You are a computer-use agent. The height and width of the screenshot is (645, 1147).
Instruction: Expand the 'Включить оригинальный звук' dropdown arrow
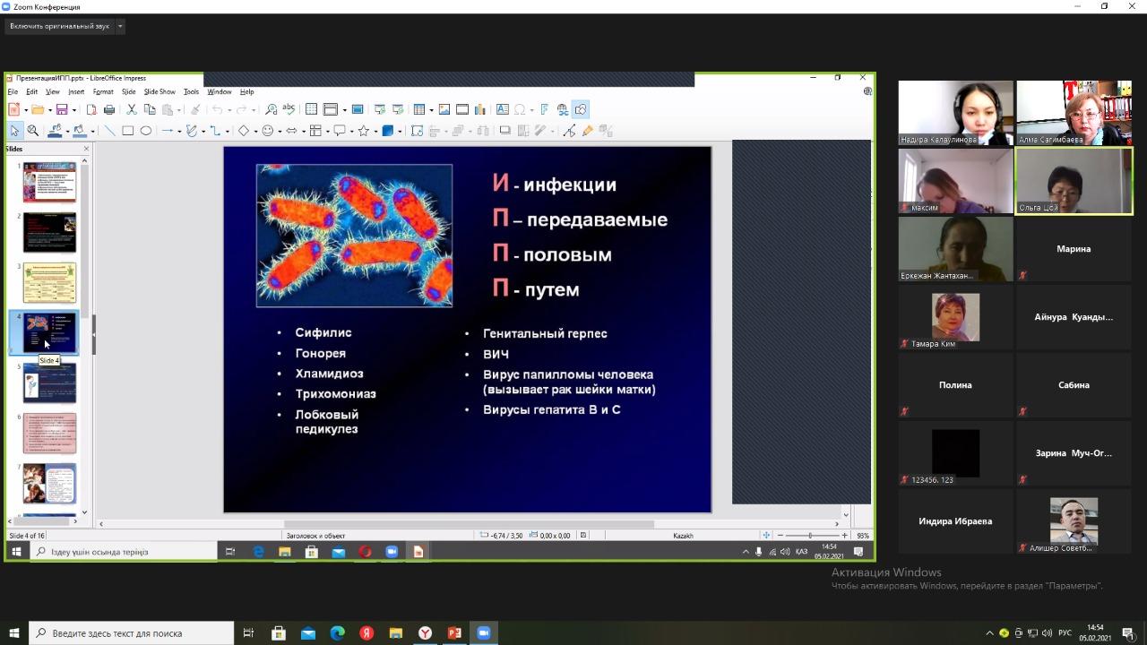[x=120, y=26]
